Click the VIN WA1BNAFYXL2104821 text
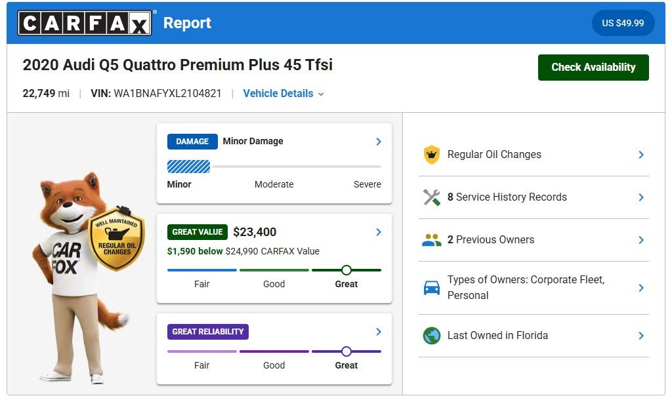672x400 pixels. pyautogui.click(x=156, y=93)
